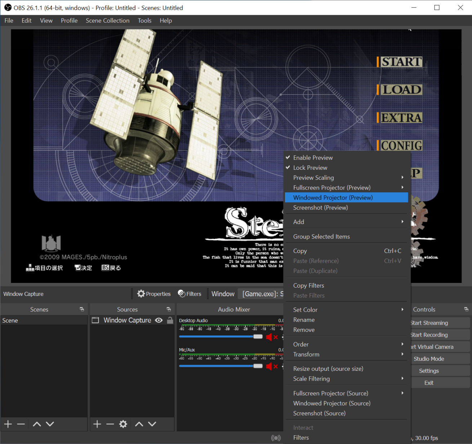Click the Exit button

pyautogui.click(x=440, y=383)
